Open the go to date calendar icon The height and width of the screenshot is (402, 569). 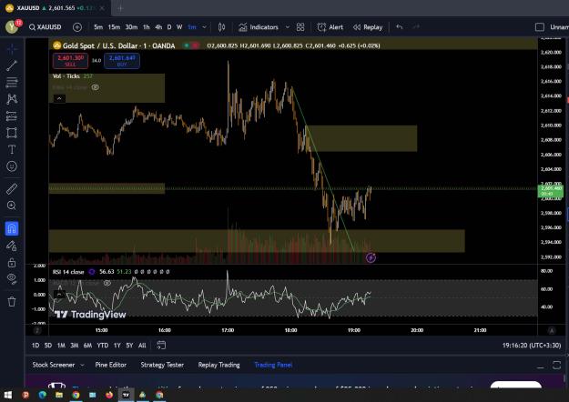point(161,345)
